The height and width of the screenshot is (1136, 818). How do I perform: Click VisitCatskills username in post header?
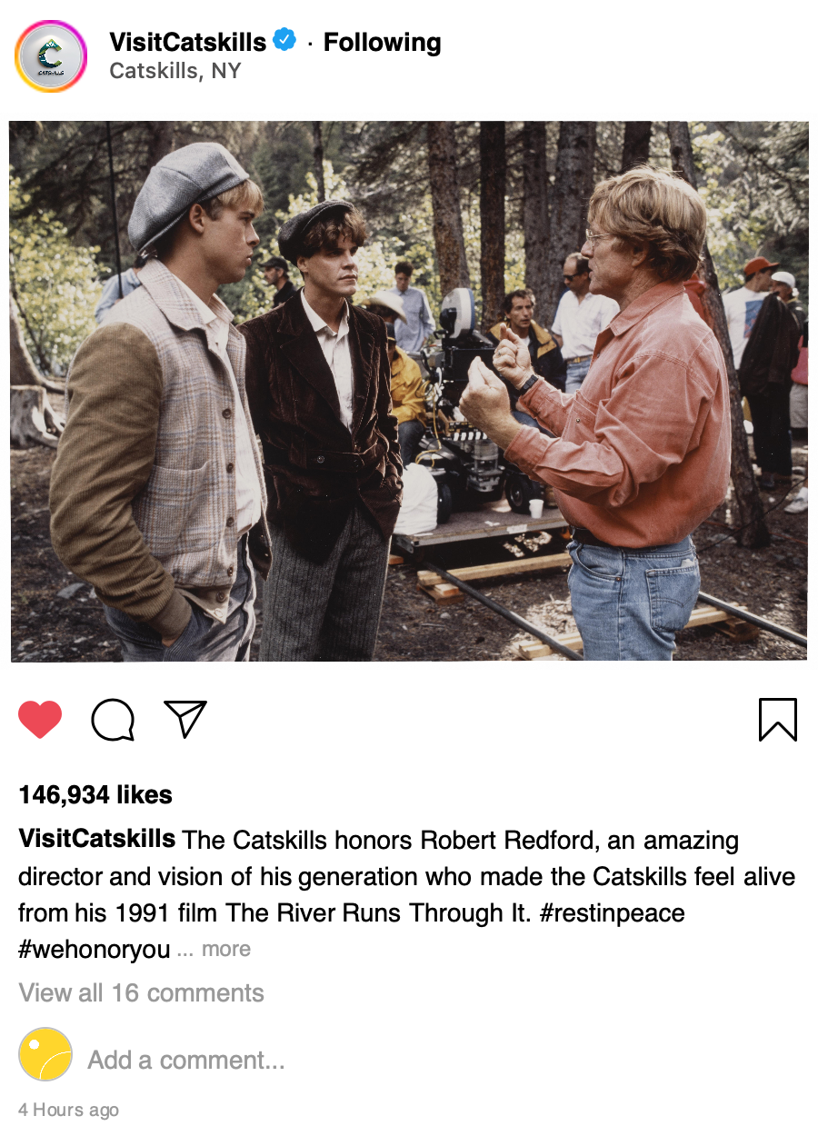coord(187,42)
